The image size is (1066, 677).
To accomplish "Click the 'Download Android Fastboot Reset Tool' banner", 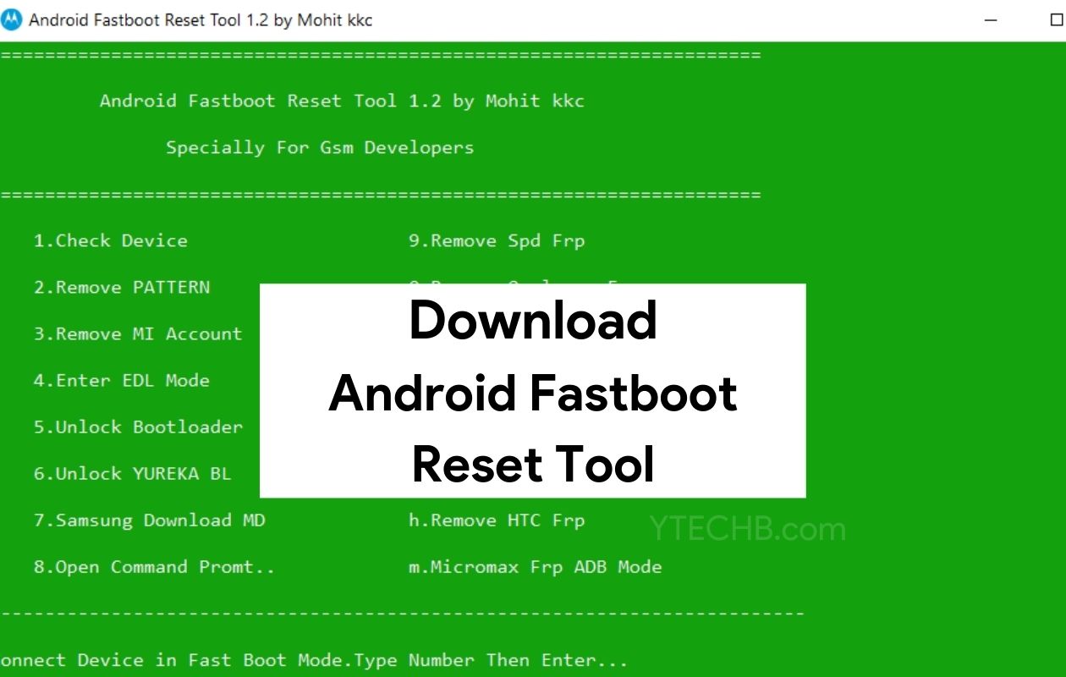I will 532,391.
